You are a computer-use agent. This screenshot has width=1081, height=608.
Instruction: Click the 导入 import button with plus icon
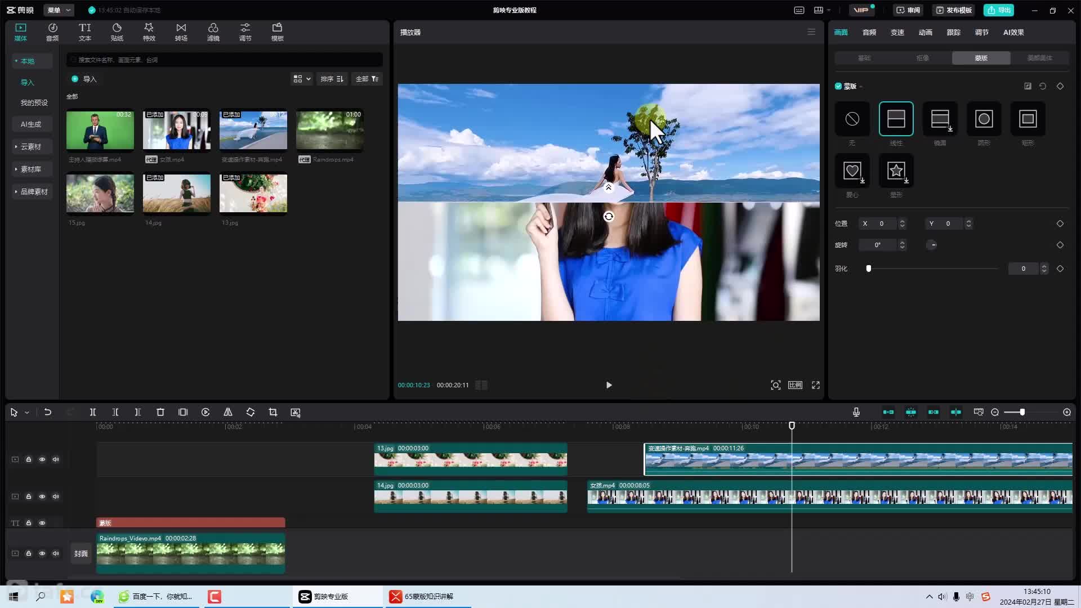pos(84,79)
